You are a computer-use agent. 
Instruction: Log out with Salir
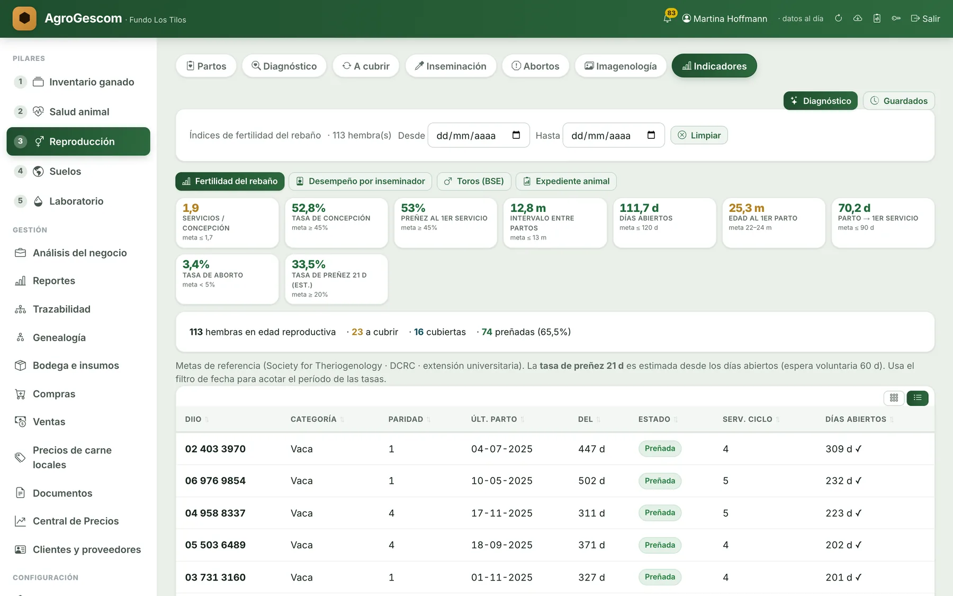(925, 19)
